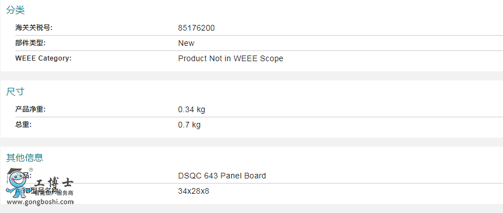Viewport: 503px width, 213px height.
Task: Open the www.gongboshi.com watermark link
Action: pyautogui.click(x=40, y=202)
